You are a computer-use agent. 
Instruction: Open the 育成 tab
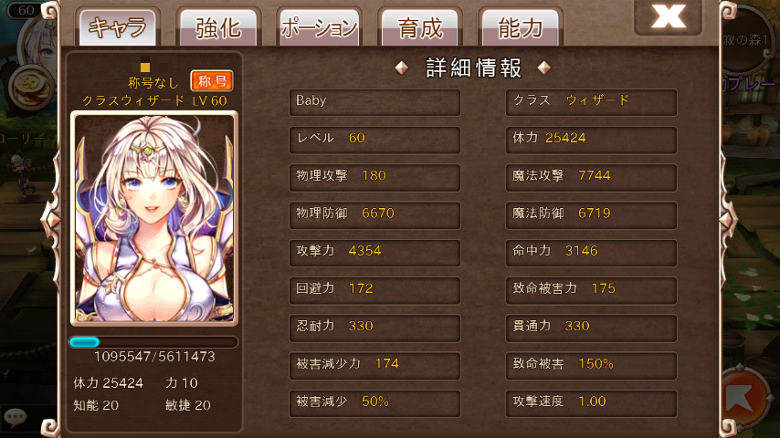(x=420, y=26)
